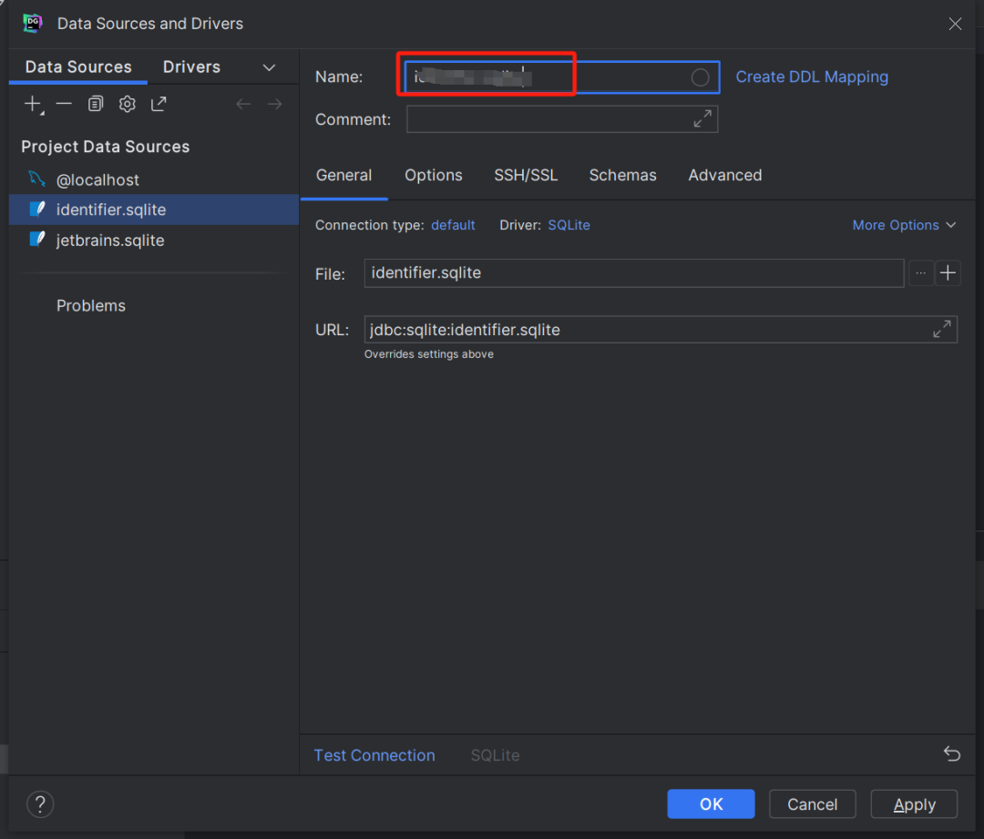
Task: Click the URL input field
Action: [661, 330]
